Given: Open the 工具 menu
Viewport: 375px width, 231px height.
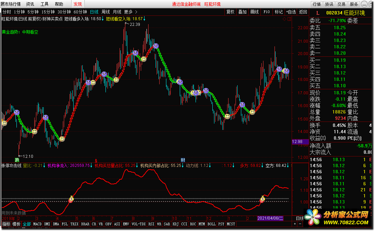Looking at the screenshot, I should pyautogui.click(x=44, y=4).
